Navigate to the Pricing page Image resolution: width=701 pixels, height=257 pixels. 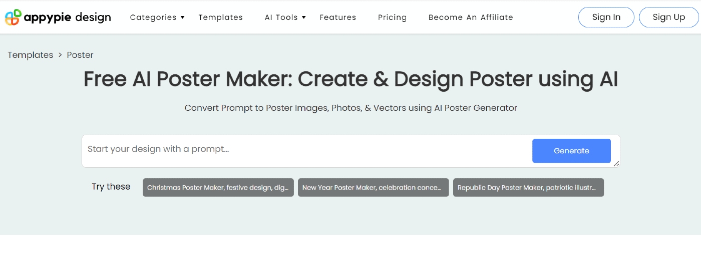(x=392, y=17)
